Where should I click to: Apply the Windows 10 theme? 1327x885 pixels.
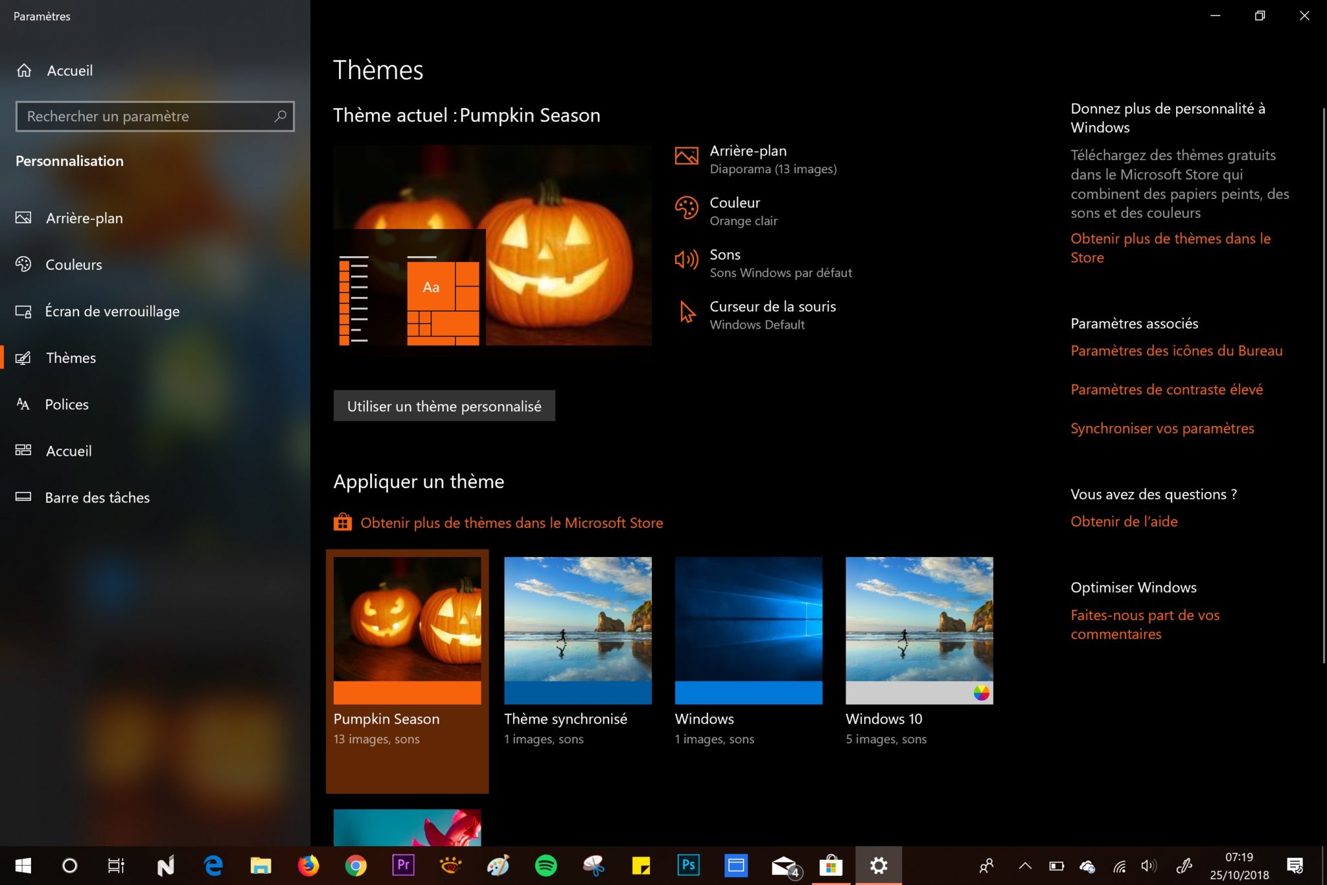click(x=919, y=652)
